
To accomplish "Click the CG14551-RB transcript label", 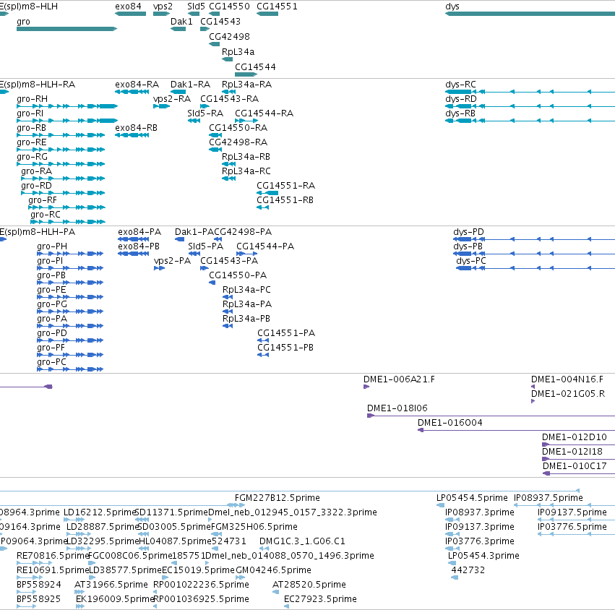I will click(x=285, y=200).
